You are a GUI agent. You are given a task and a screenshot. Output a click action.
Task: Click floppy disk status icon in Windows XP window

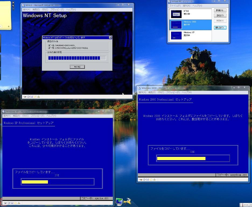coord(12,203)
